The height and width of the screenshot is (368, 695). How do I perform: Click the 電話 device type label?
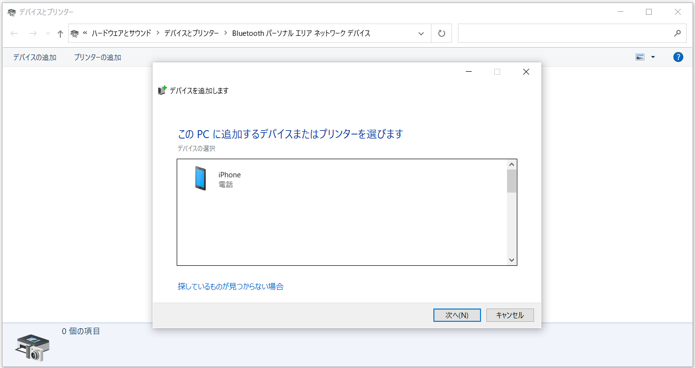[226, 185]
